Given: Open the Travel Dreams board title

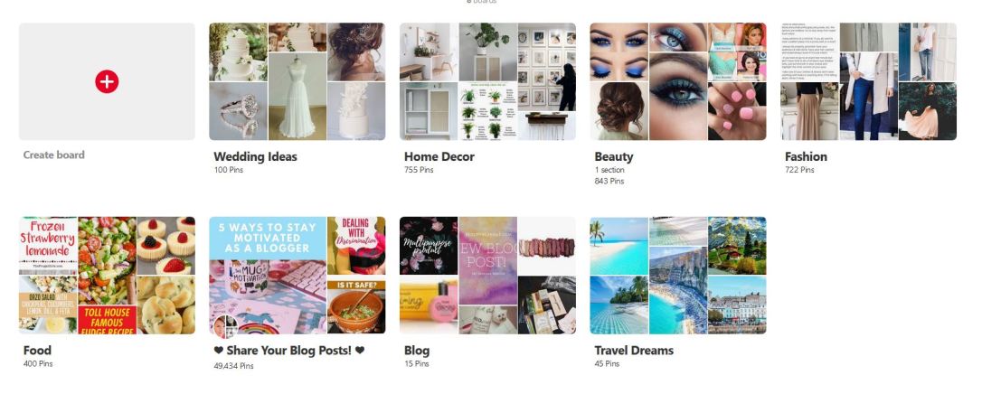Looking at the screenshot, I should (634, 351).
